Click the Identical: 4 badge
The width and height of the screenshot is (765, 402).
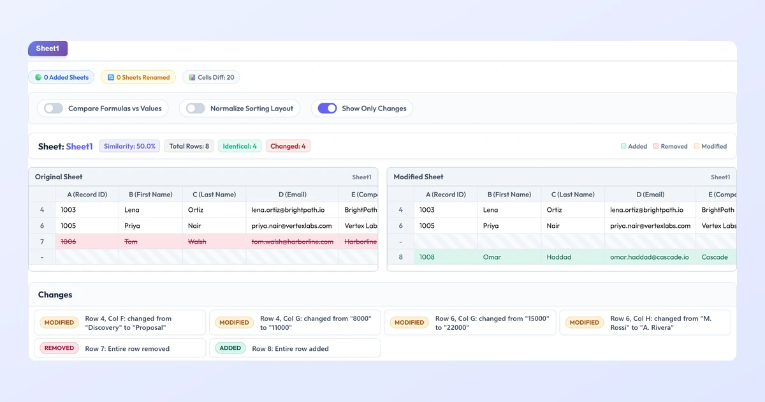point(240,146)
